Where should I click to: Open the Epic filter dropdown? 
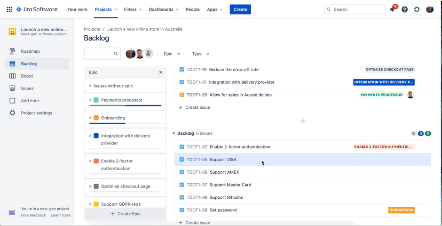point(172,54)
